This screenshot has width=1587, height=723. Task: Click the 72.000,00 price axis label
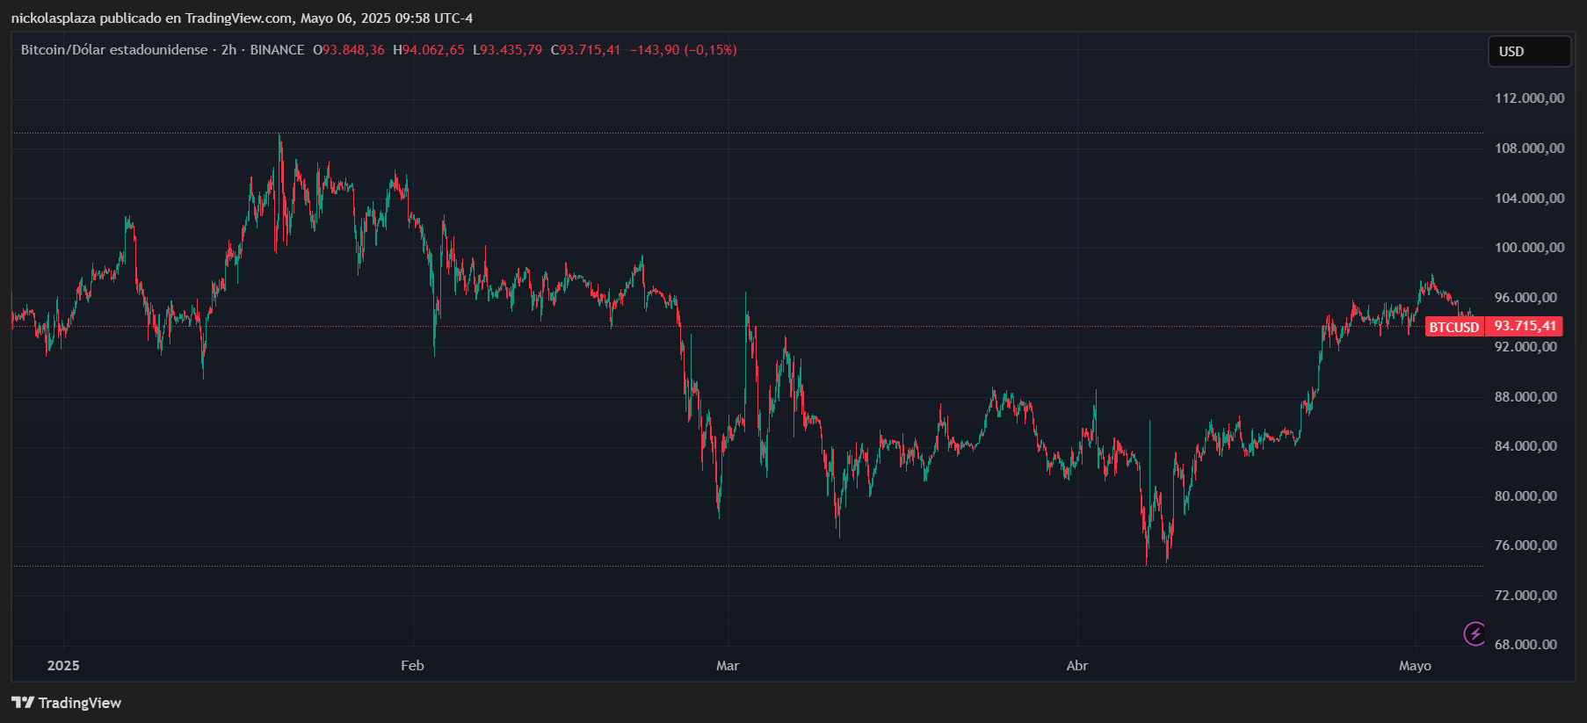[x=1525, y=596]
